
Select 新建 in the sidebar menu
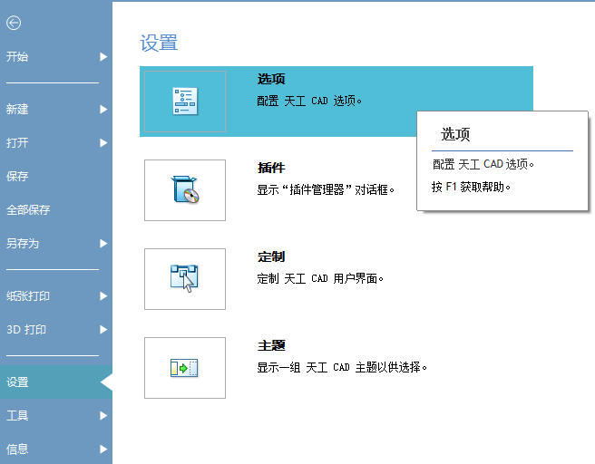[x=17, y=110]
